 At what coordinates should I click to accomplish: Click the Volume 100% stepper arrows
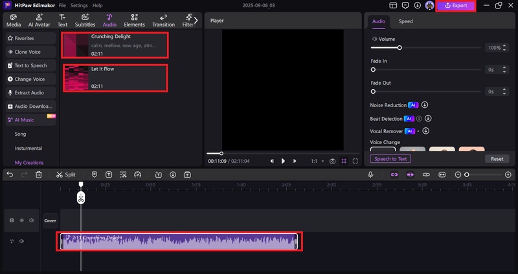coord(504,48)
